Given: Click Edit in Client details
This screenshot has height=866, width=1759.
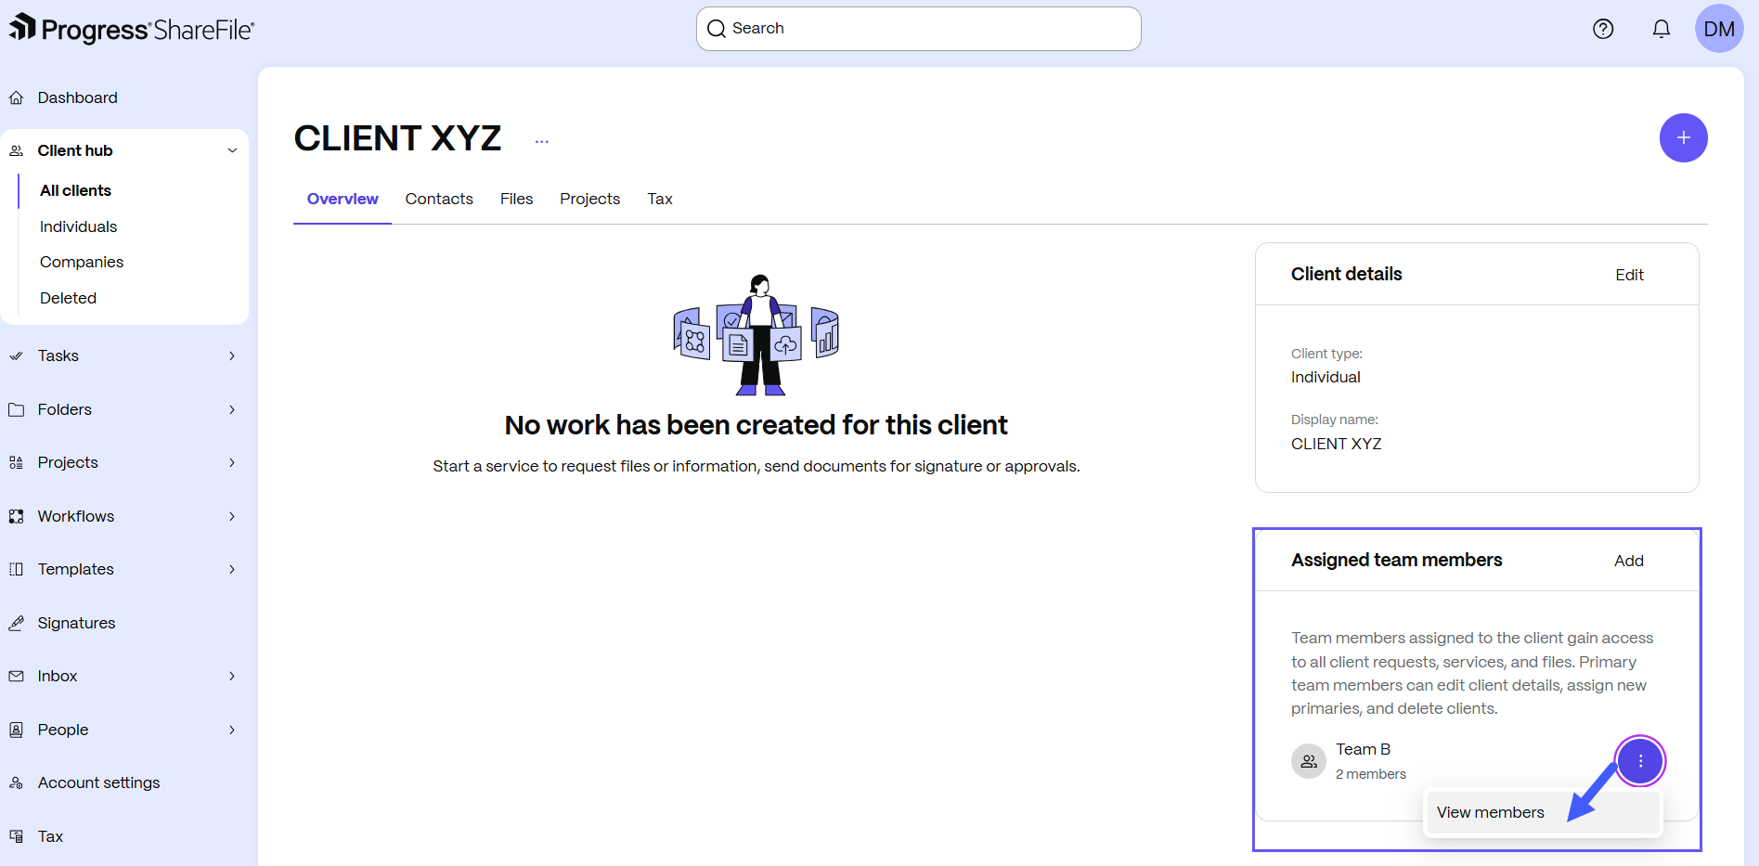Looking at the screenshot, I should (1629, 275).
